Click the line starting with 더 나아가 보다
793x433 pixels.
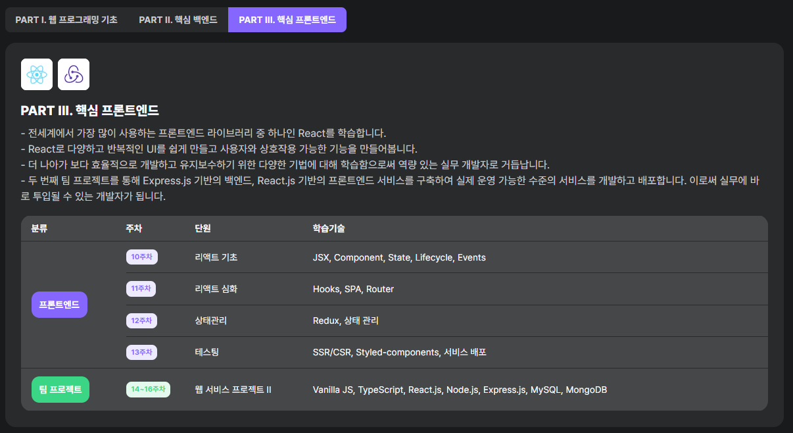pyautogui.click(x=285, y=165)
